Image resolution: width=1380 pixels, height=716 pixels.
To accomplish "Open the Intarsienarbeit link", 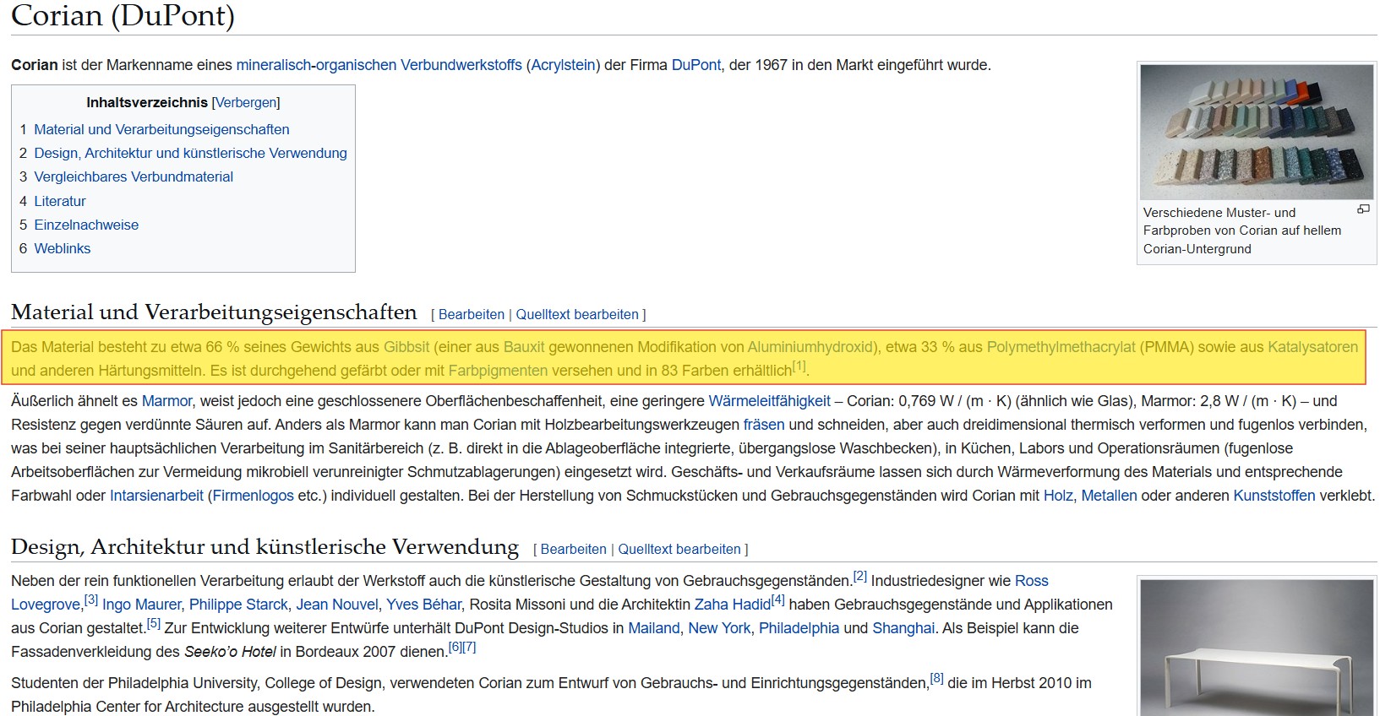I will point(156,496).
